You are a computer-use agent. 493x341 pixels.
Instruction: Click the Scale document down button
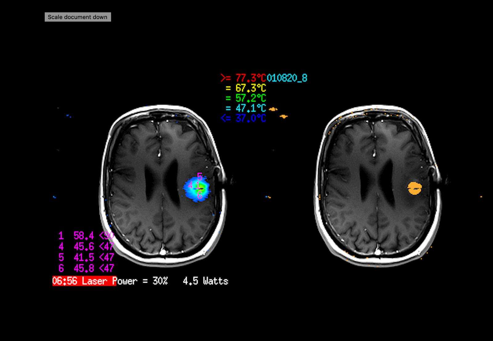click(78, 17)
